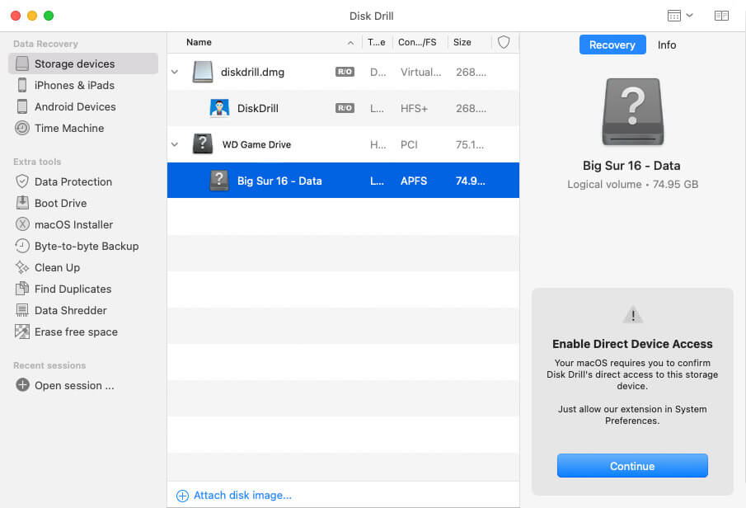This screenshot has height=508, width=746.
Task: Open Time Machine recovery
Action: point(69,128)
